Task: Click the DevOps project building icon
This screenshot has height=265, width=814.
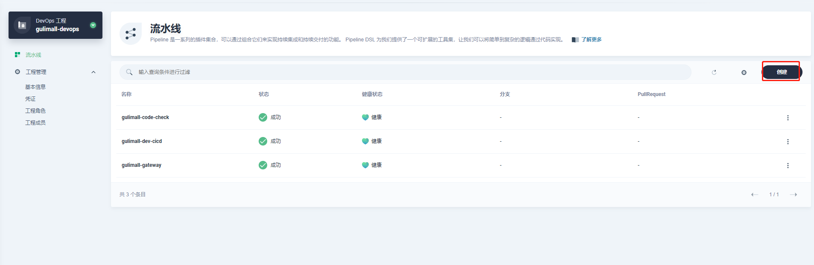Action: [x=22, y=25]
